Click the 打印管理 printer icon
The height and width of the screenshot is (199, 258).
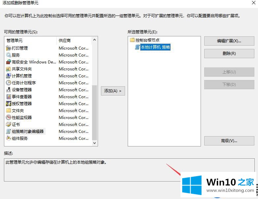click(x=9, y=48)
